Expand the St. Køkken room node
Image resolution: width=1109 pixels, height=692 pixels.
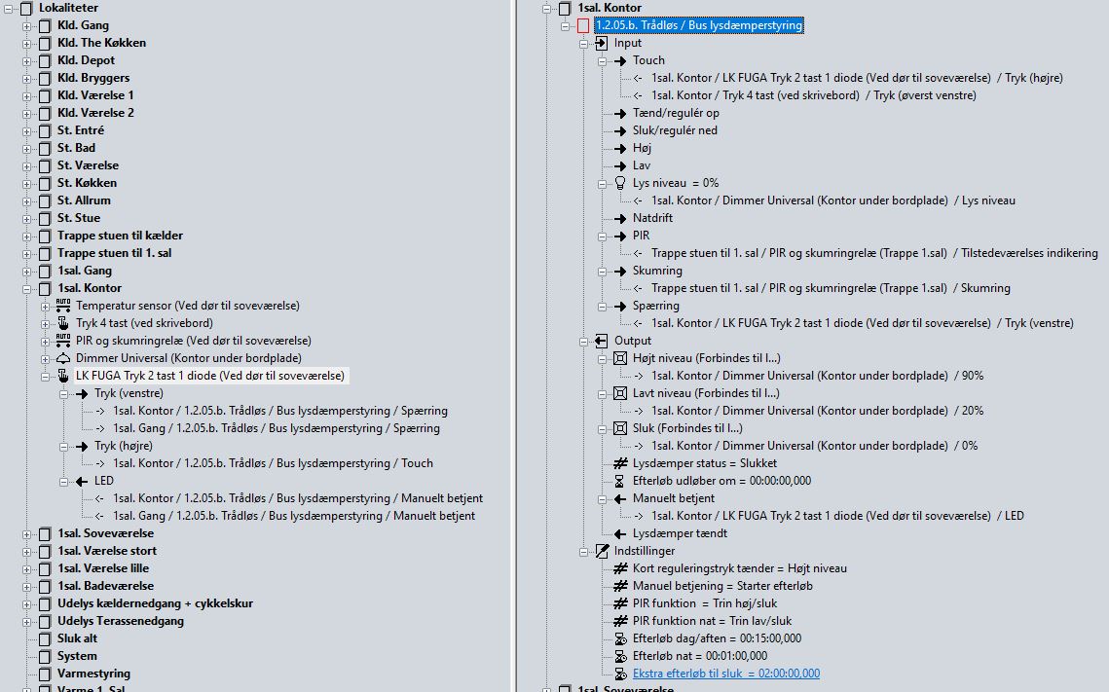point(27,183)
